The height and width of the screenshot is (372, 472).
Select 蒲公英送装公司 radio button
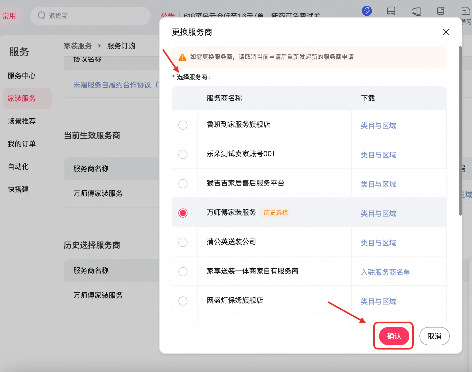coord(183,242)
